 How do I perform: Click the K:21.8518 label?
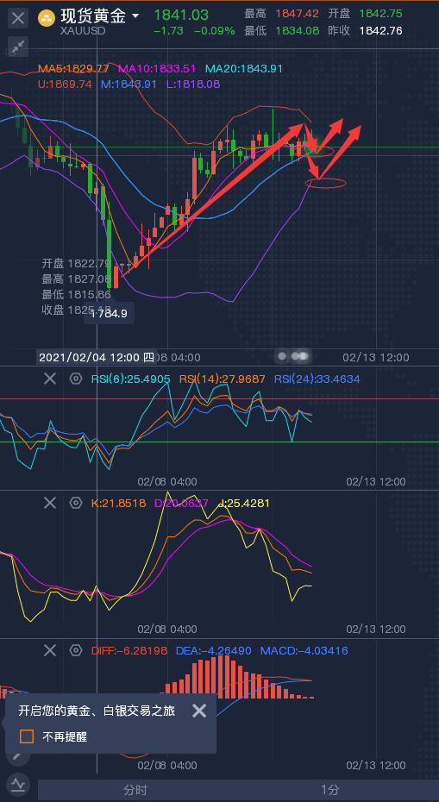pyautogui.click(x=118, y=504)
